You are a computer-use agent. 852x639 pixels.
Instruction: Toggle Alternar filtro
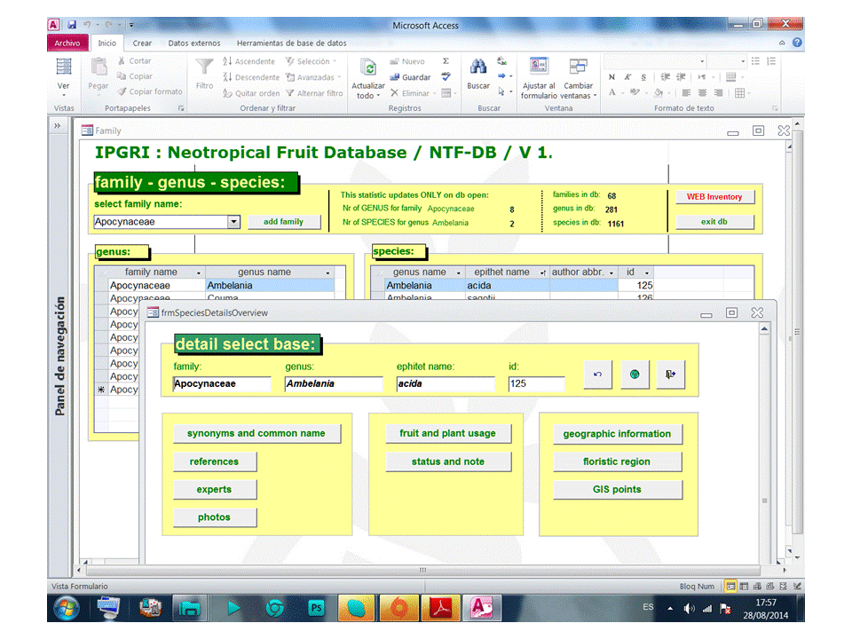pos(314,93)
